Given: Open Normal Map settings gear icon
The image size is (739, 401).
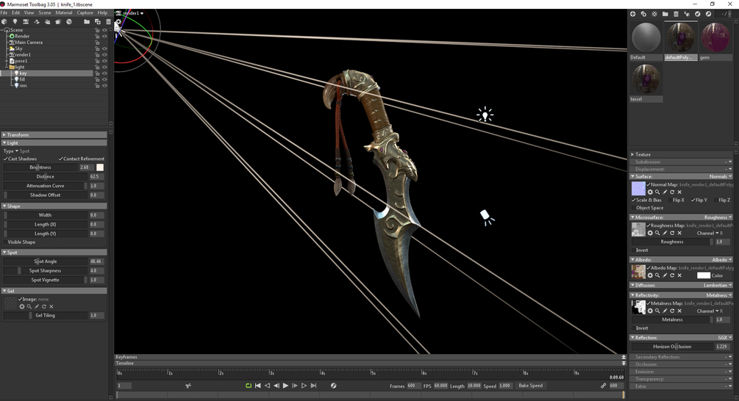Looking at the screenshot, I should (x=650, y=192).
